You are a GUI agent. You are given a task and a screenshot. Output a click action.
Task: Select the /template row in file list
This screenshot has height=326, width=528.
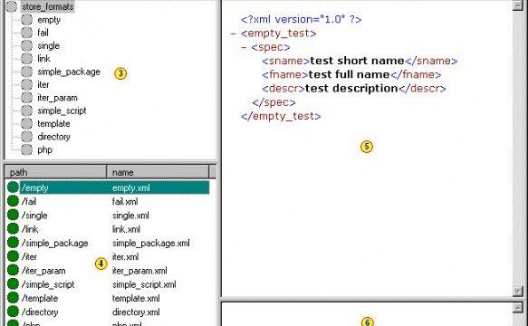(108, 298)
